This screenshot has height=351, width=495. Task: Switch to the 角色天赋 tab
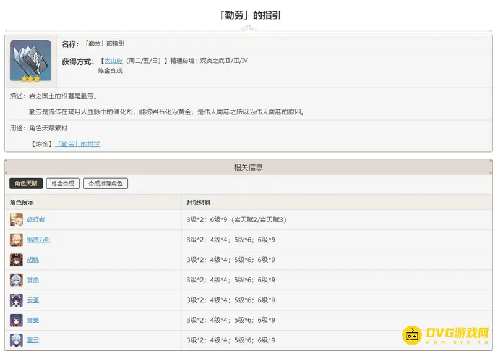(26, 184)
